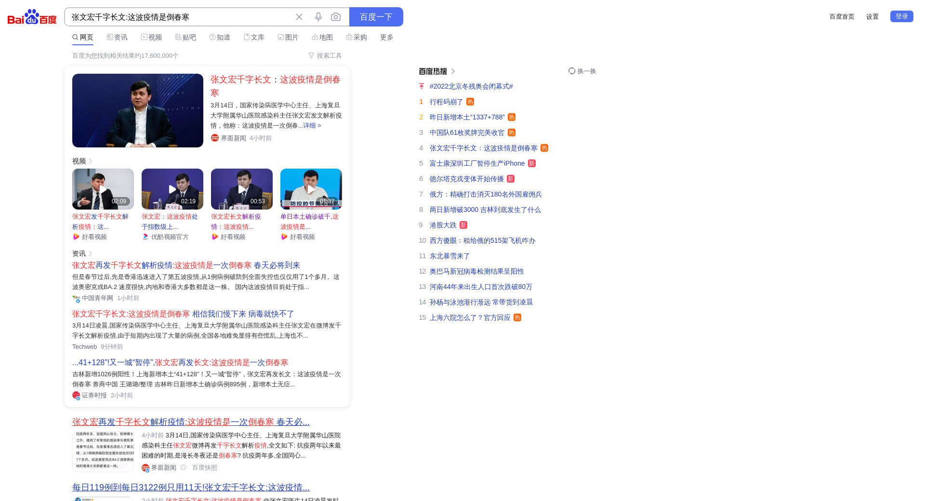Switch to the 地图 tab

322,37
